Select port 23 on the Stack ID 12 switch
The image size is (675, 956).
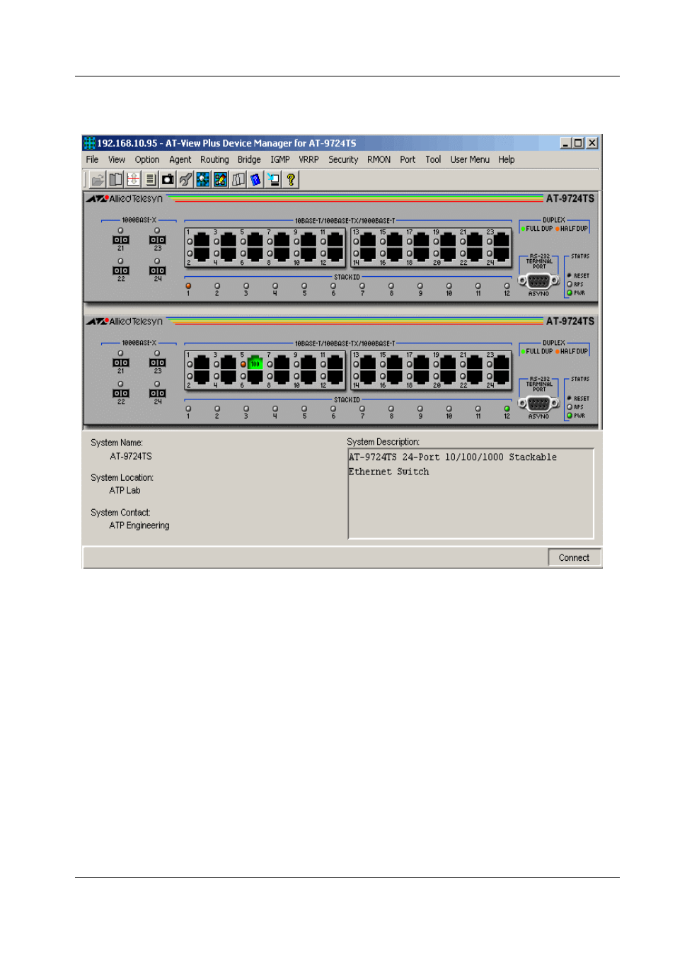(x=502, y=363)
